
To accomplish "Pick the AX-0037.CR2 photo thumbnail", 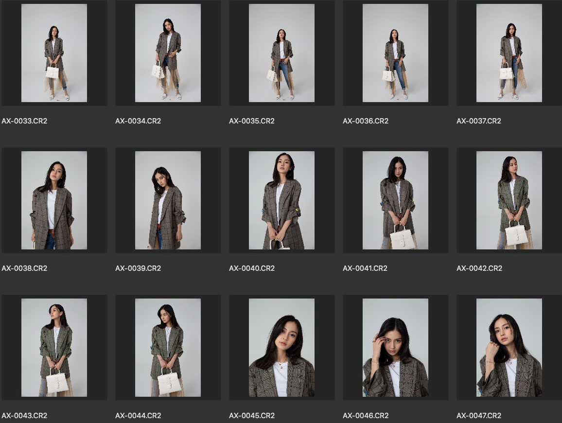I will (x=509, y=53).
